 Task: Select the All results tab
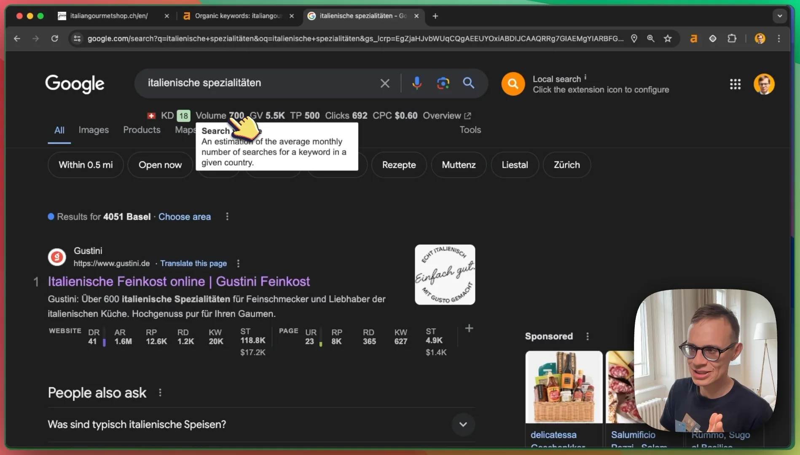coord(59,130)
